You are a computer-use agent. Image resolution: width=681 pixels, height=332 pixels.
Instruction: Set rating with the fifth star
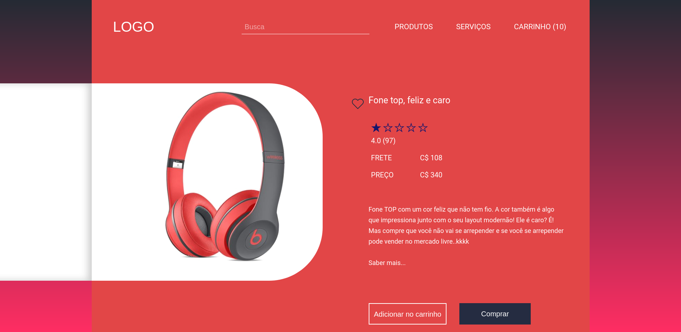[423, 128]
